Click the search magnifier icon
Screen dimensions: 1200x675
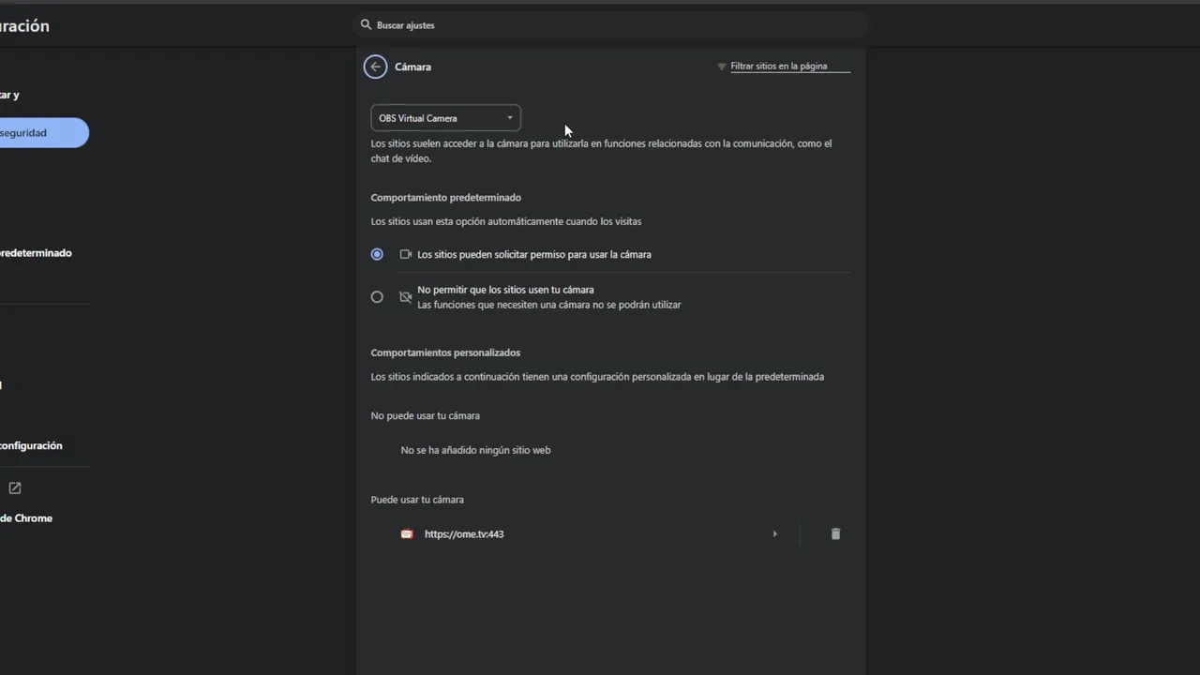tap(367, 25)
